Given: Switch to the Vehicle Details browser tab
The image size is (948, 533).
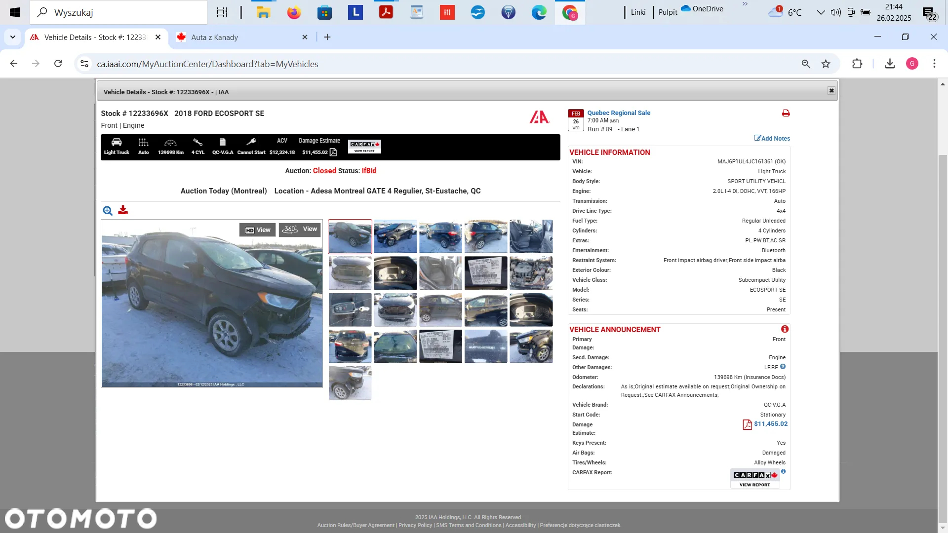Looking at the screenshot, I should [96, 38].
